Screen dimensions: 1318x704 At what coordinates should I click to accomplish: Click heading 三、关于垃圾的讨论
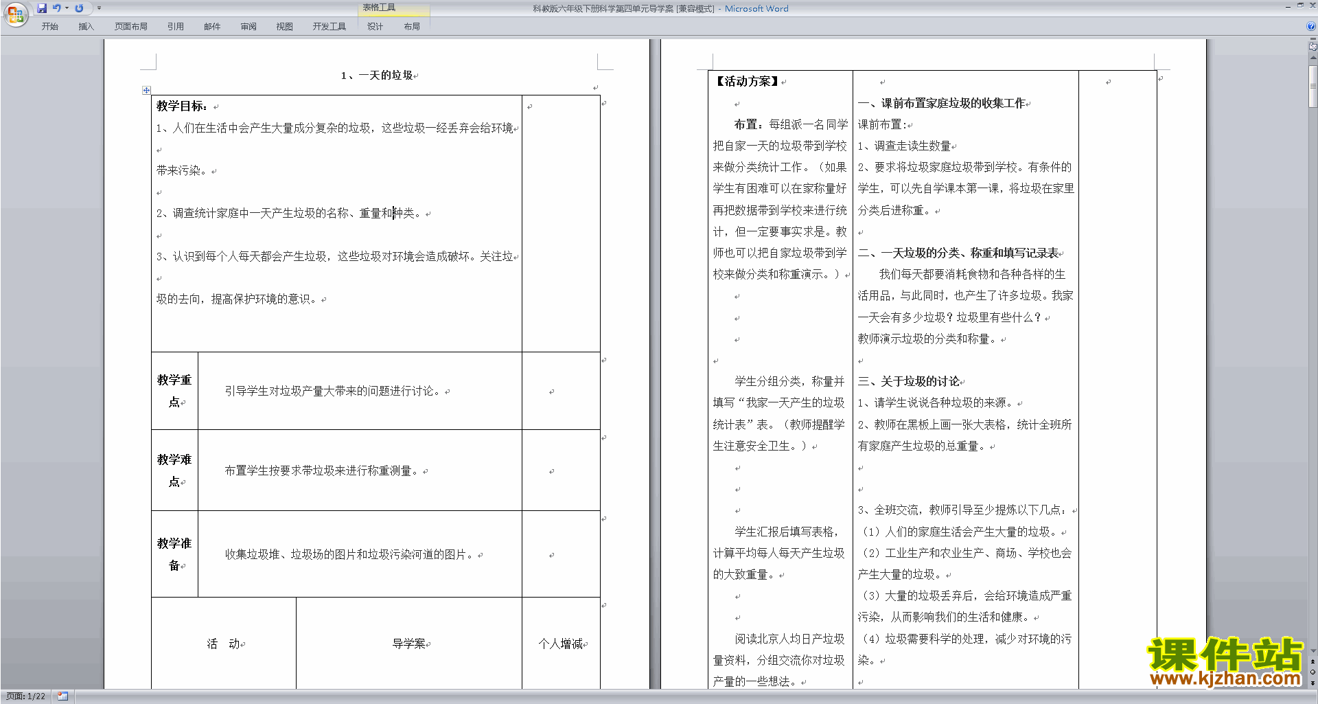click(908, 381)
